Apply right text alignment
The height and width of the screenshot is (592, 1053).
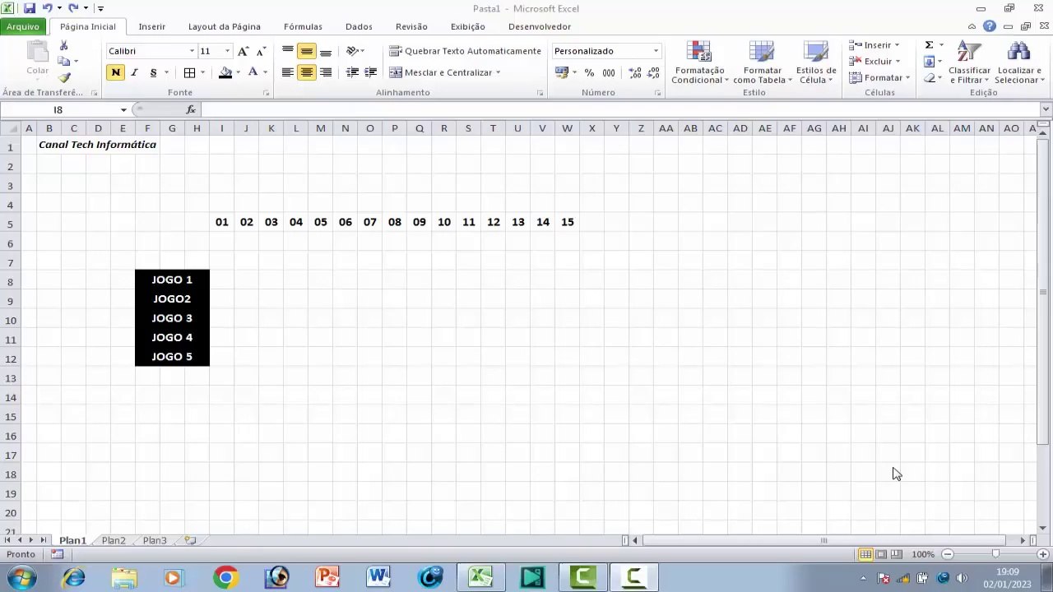click(x=326, y=72)
